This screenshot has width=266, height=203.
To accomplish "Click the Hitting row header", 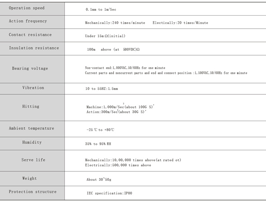I will [x=31, y=107].
